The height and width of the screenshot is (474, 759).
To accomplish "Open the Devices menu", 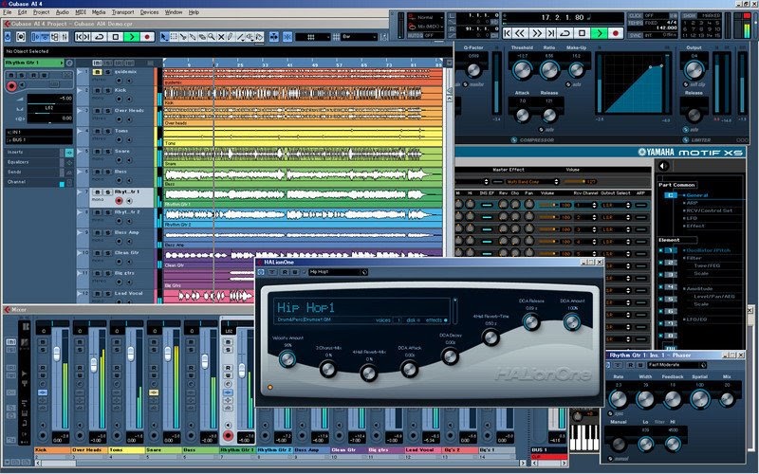I will pos(149,12).
